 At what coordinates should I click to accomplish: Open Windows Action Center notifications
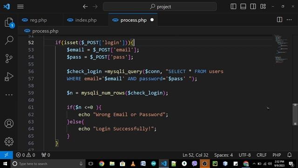(291, 164)
